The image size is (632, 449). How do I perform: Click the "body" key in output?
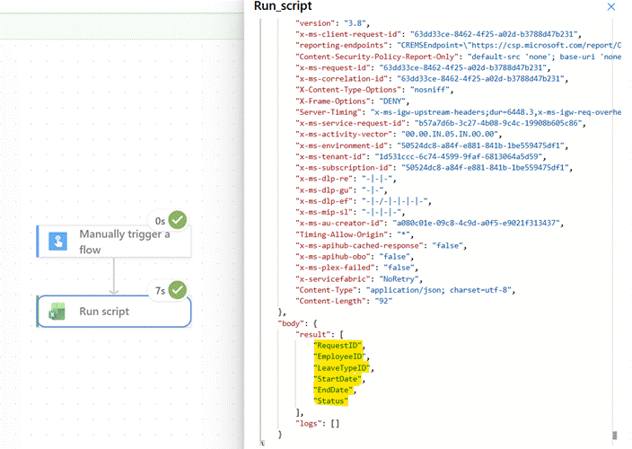pyautogui.click(x=291, y=323)
